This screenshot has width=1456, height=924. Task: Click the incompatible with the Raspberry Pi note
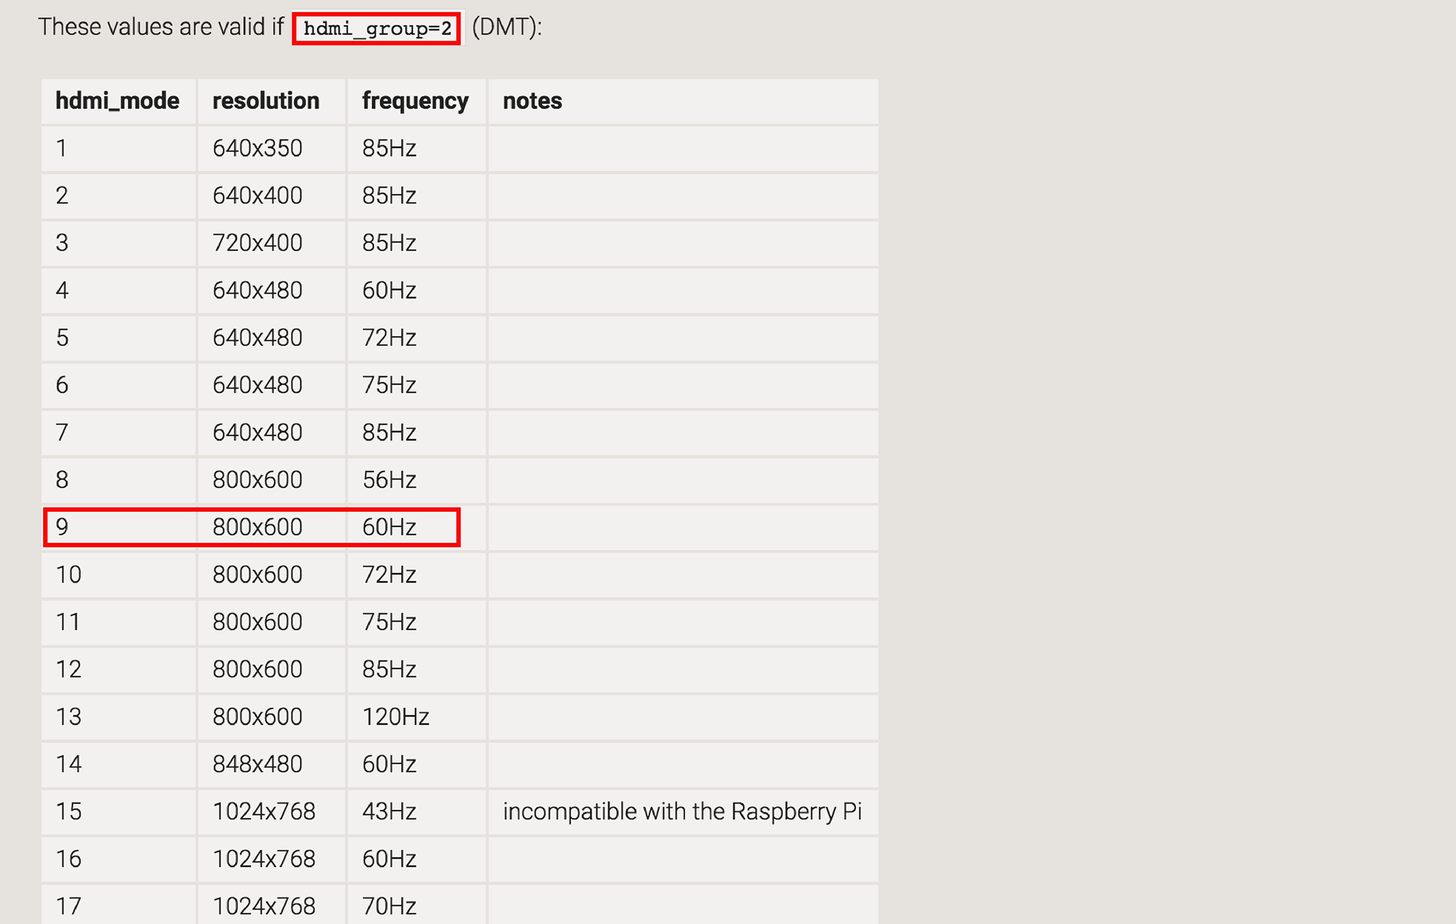click(682, 812)
